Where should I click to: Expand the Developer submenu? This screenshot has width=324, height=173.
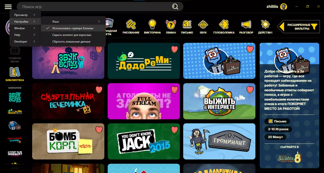25,41
